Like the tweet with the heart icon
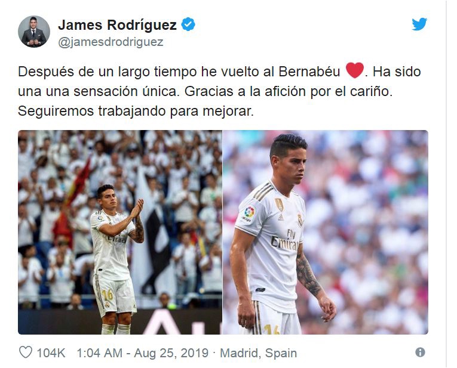 pyautogui.click(x=26, y=352)
